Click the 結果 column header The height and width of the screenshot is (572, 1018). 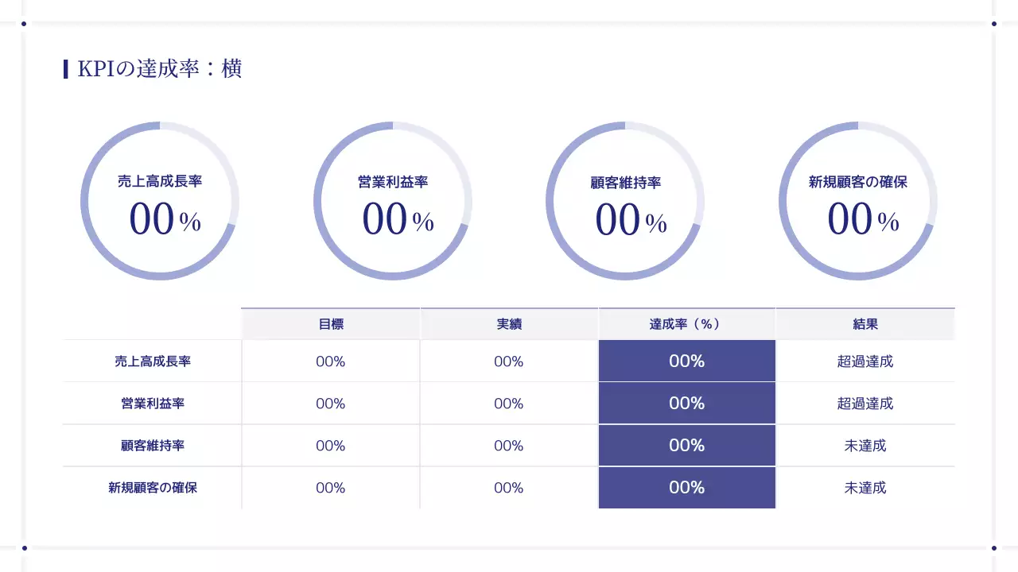point(865,324)
